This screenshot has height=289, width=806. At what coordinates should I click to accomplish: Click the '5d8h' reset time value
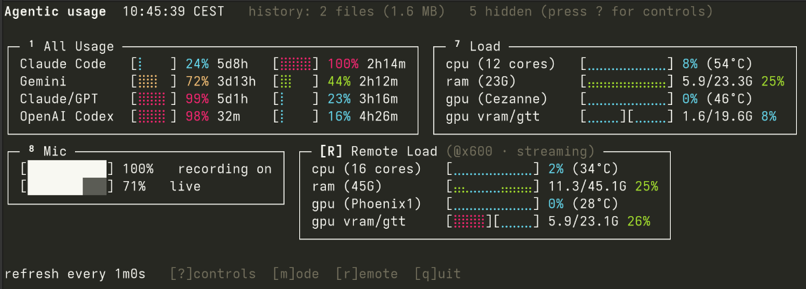pyautogui.click(x=233, y=64)
